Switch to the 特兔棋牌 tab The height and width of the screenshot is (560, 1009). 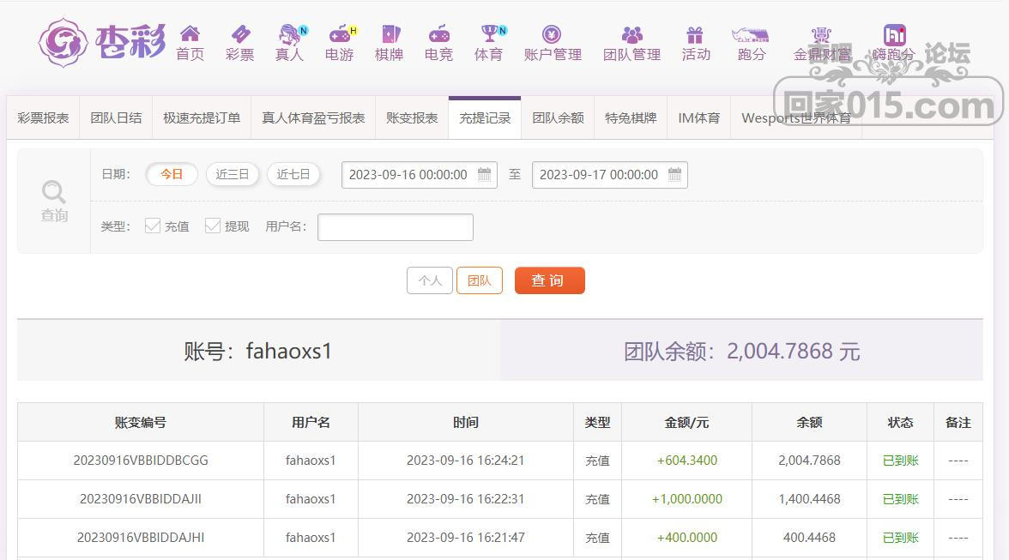click(631, 118)
